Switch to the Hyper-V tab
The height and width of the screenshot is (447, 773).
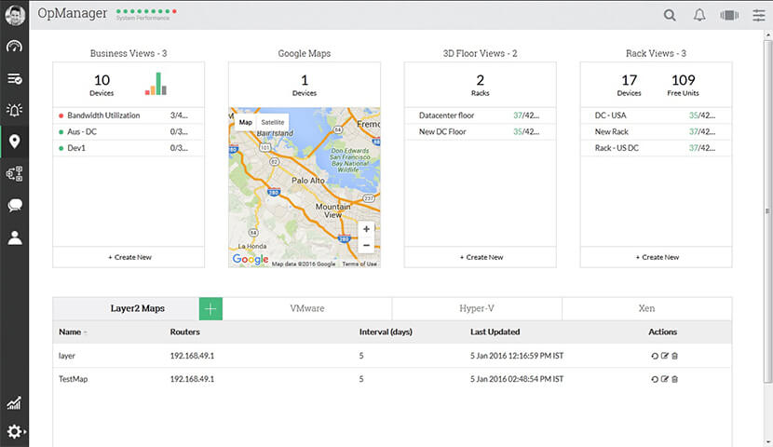coord(477,308)
